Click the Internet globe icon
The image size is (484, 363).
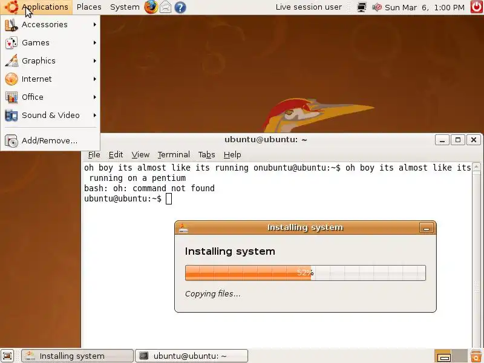(11, 79)
